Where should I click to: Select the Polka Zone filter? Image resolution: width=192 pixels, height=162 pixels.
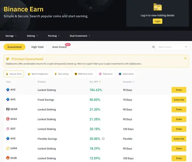coord(106,74)
